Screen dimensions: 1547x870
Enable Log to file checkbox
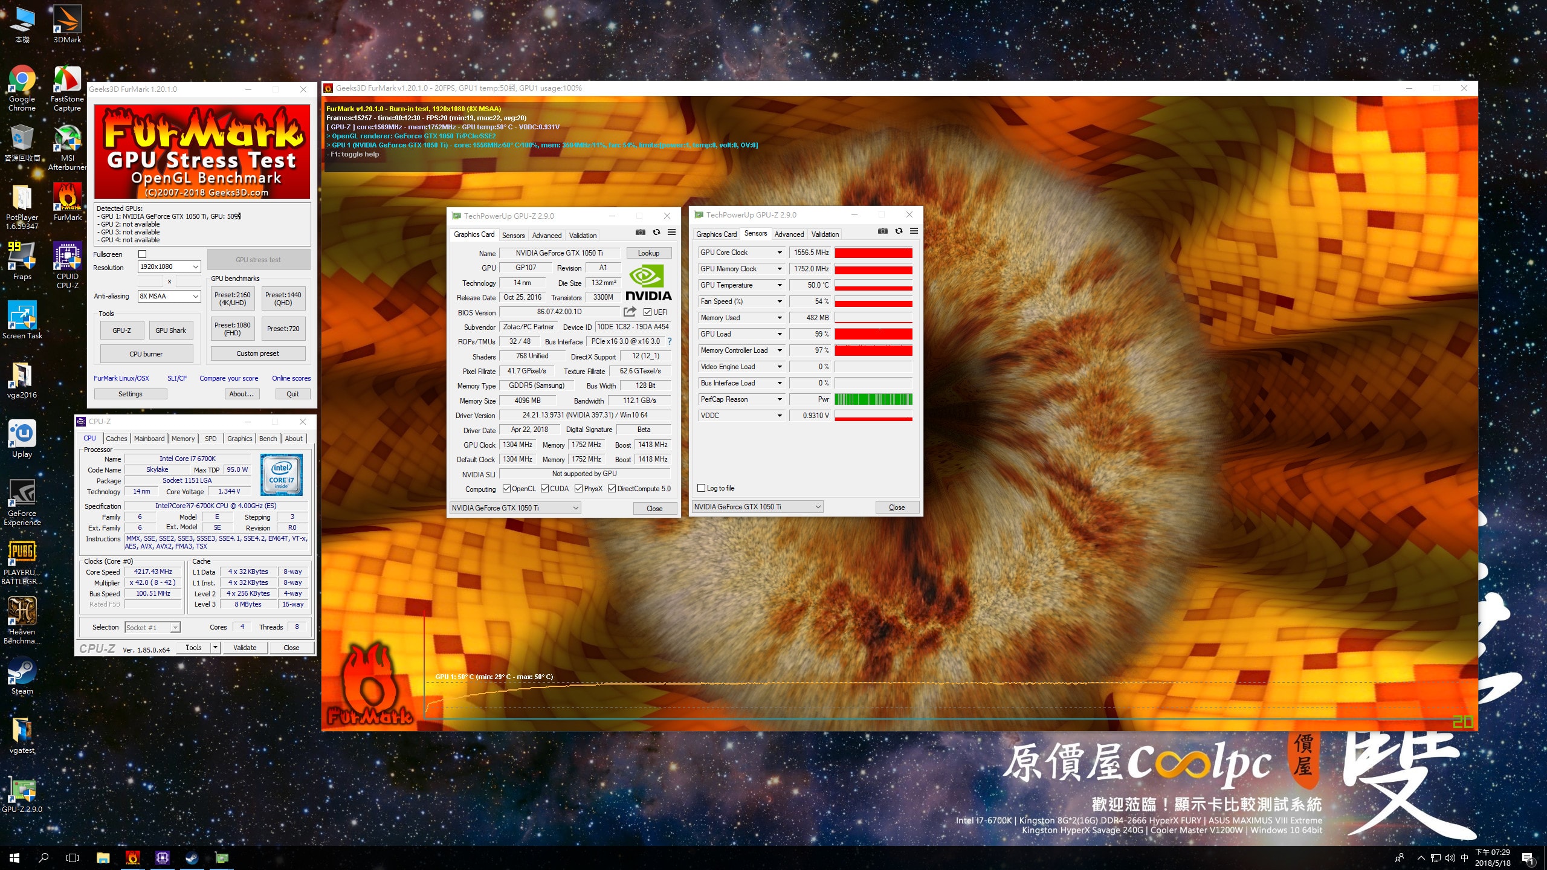pos(702,488)
